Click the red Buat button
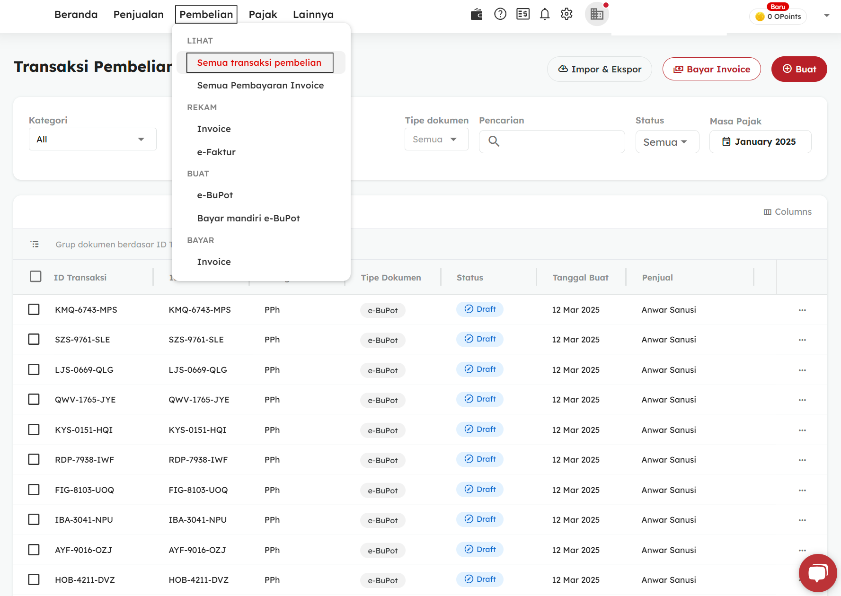This screenshot has height=596, width=841. (x=799, y=69)
